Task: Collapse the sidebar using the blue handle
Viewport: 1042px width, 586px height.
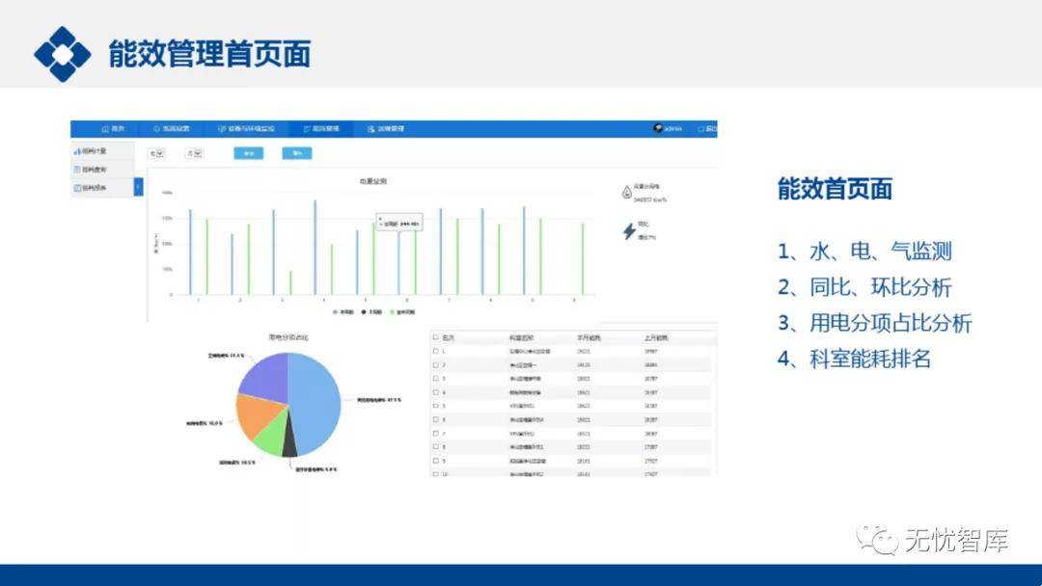Action: tap(138, 187)
